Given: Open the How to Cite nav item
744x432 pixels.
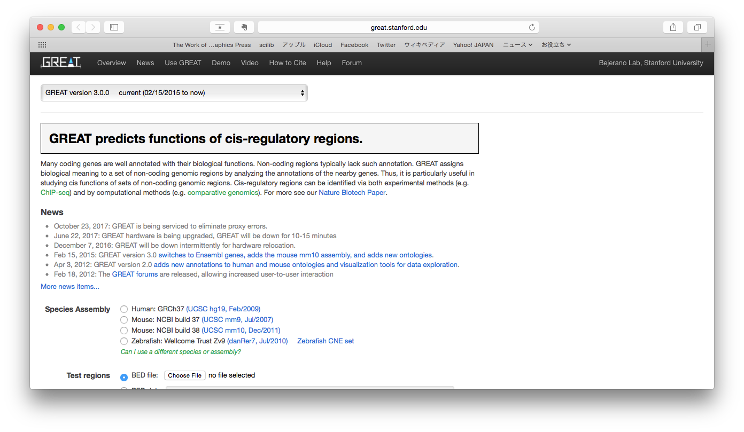Looking at the screenshot, I should (288, 62).
